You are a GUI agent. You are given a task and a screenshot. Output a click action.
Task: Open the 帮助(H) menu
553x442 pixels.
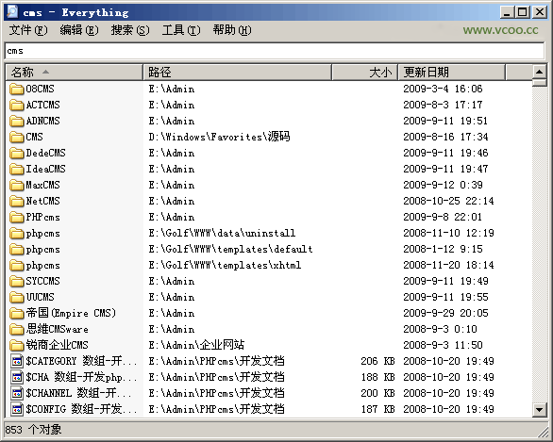coord(232,30)
